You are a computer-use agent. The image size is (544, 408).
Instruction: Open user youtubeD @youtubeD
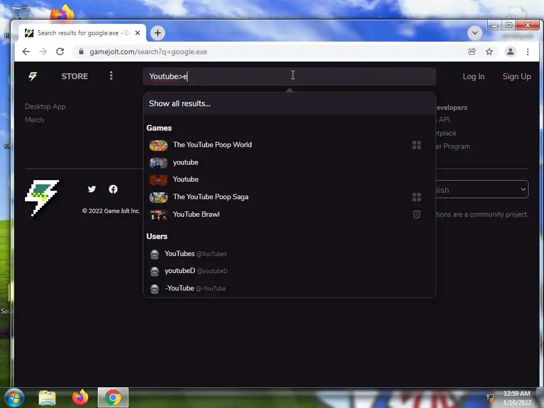(290, 271)
